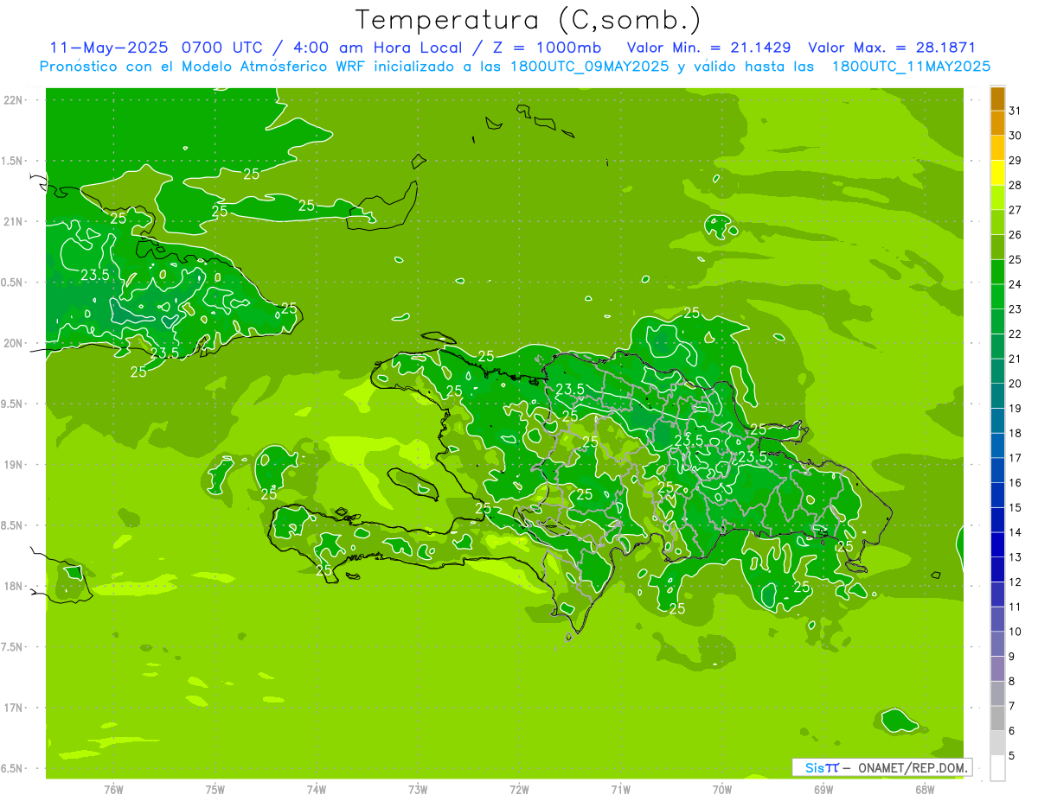Click the colorbar swatch between 29 and 30

(997, 148)
